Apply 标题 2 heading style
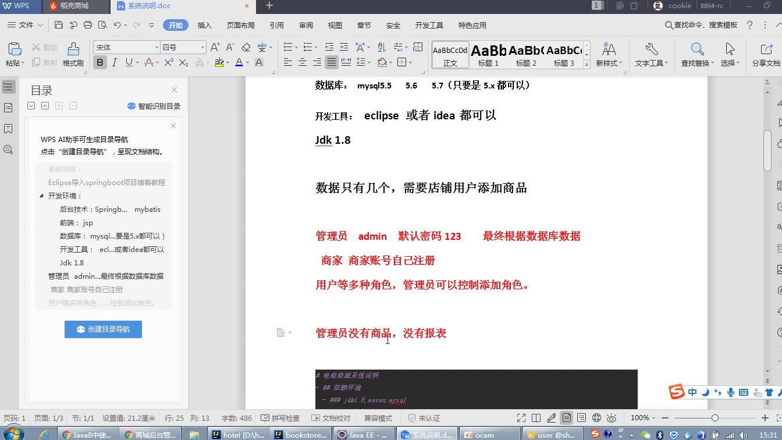The height and width of the screenshot is (440, 782). [x=526, y=55]
